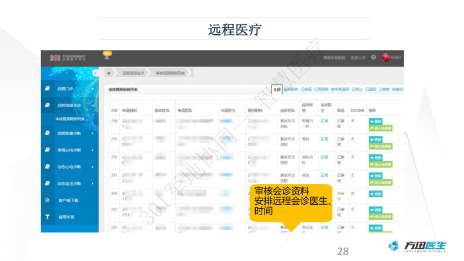Screen dimensions: 464x261
Task: Click the 患者姓名 column header
Action: (162, 110)
